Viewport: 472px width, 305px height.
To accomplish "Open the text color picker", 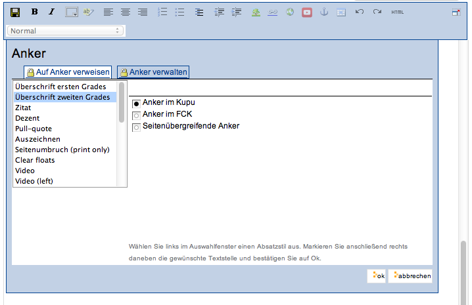I will pyautogui.click(x=72, y=12).
